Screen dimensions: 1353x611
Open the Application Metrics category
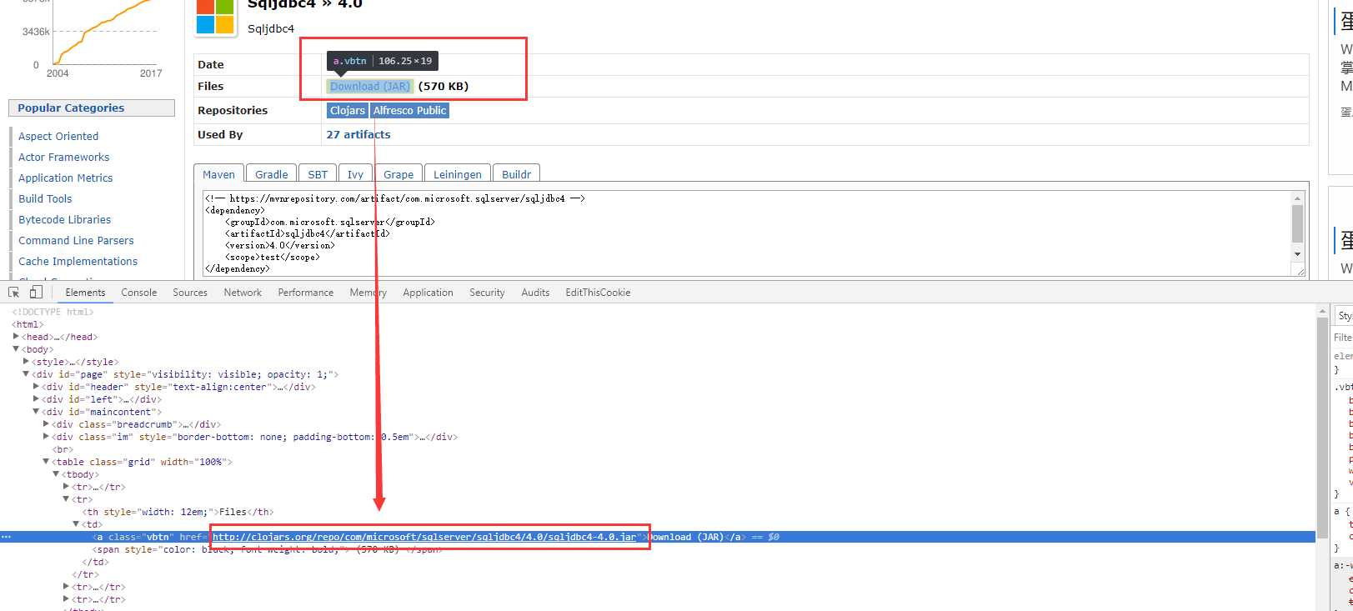click(x=66, y=178)
